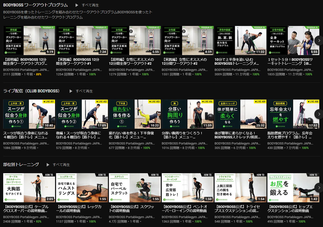323x227 pixels.
Task: Click title 後編！スーツが似合う身体に
Action: point(78,135)
